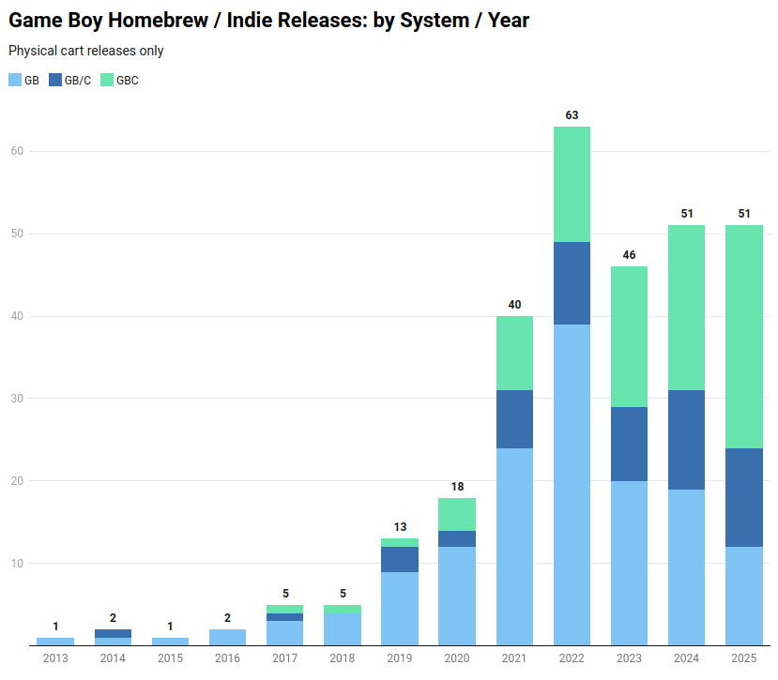Click the 46 total label above 2023

pyautogui.click(x=629, y=255)
